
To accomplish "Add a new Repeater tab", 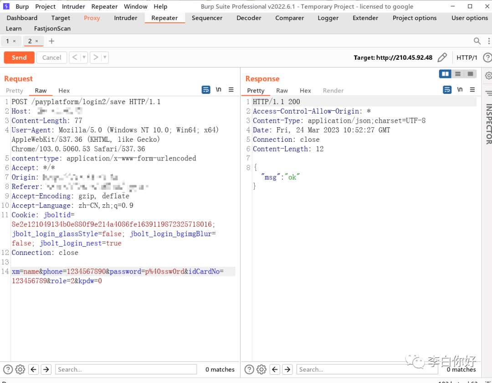I will click(51, 41).
